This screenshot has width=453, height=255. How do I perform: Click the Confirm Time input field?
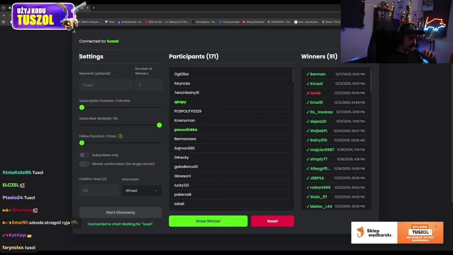click(99, 191)
